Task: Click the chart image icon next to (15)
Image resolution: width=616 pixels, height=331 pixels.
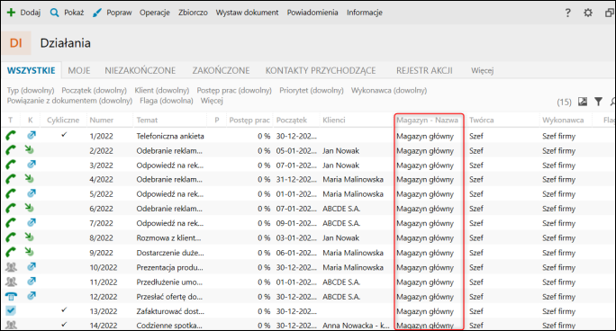Action: 583,102
